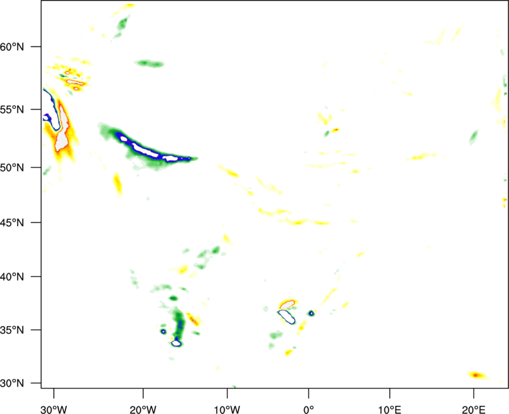Click the 10°E longitude label
This screenshot has width=509, height=414.
(x=389, y=410)
